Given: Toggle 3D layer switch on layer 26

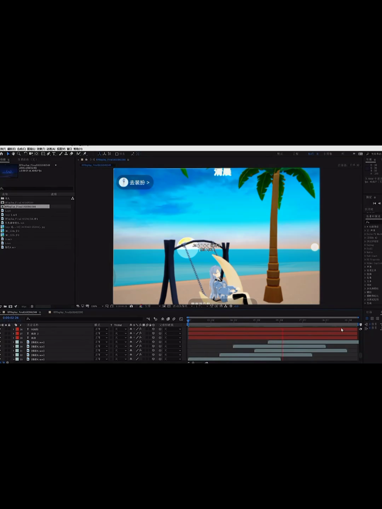Looking at the screenshot, I should tap(153, 329).
